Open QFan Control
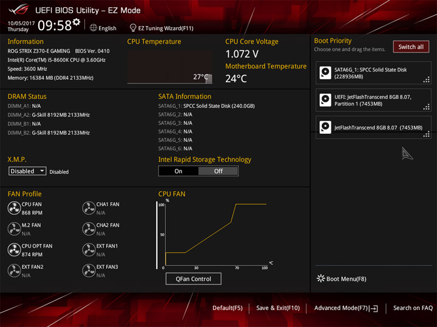This screenshot has width=437, height=327. pos(194,279)
